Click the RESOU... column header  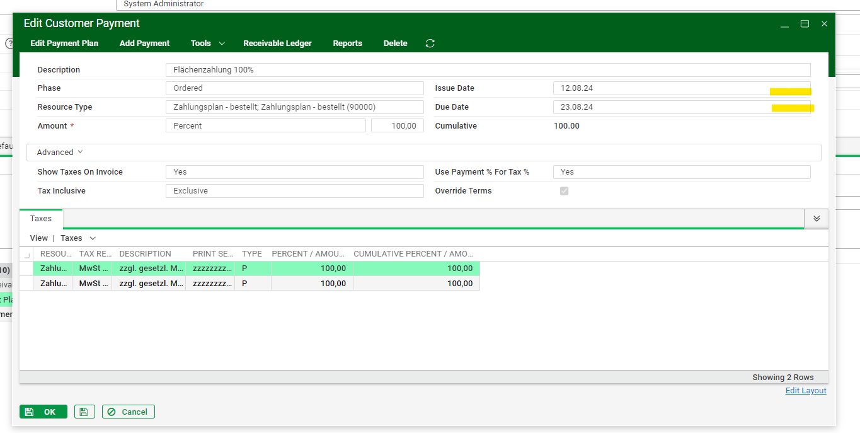point(53,254)
